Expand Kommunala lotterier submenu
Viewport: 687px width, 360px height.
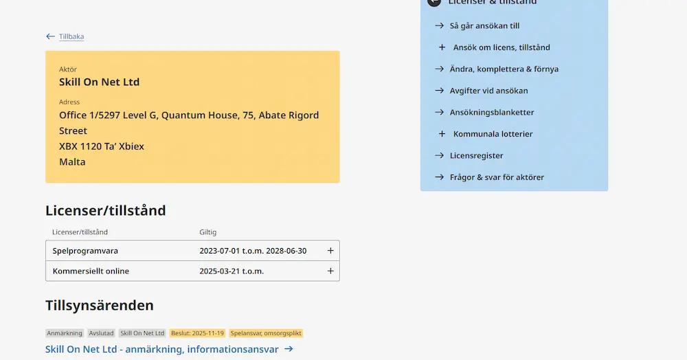point(442,134)
